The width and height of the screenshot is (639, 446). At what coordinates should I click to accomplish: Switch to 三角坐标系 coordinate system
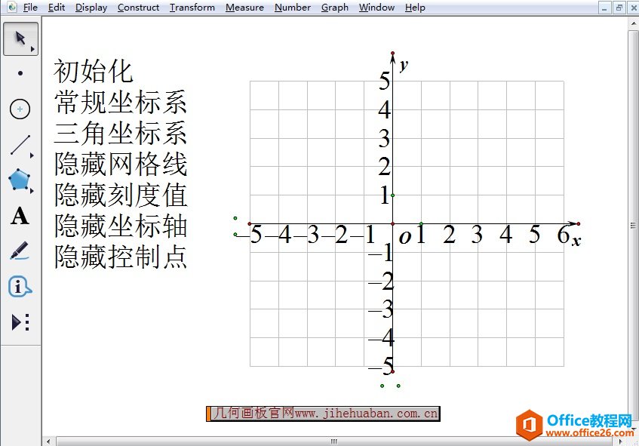coord(121,134)
